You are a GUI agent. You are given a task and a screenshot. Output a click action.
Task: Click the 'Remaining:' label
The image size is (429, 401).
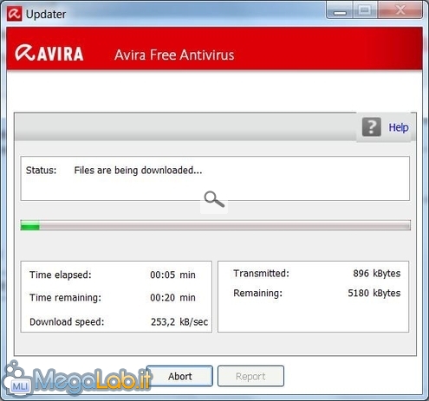coord(257,293)
